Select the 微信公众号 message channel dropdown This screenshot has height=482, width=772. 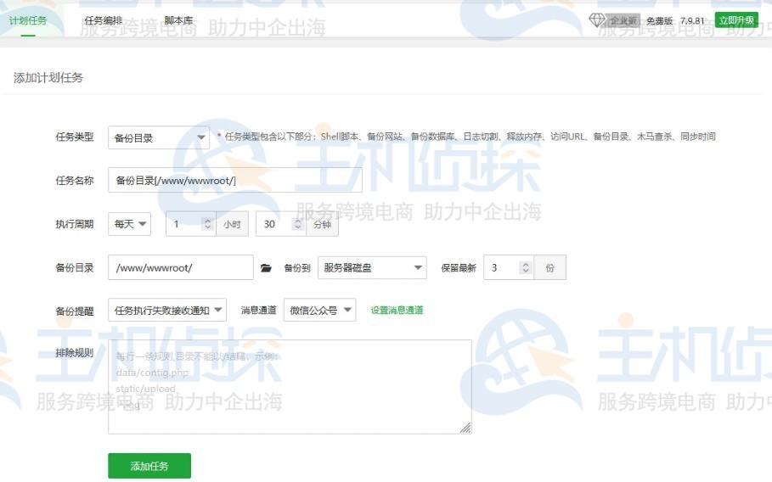pyautogui.click(x=319, y=311)
